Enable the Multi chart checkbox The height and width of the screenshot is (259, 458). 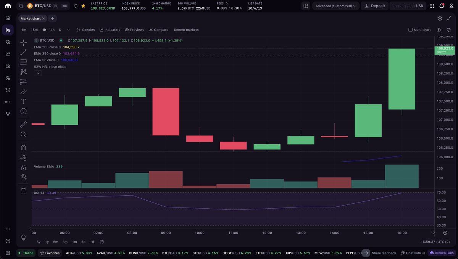coord(411,29)
